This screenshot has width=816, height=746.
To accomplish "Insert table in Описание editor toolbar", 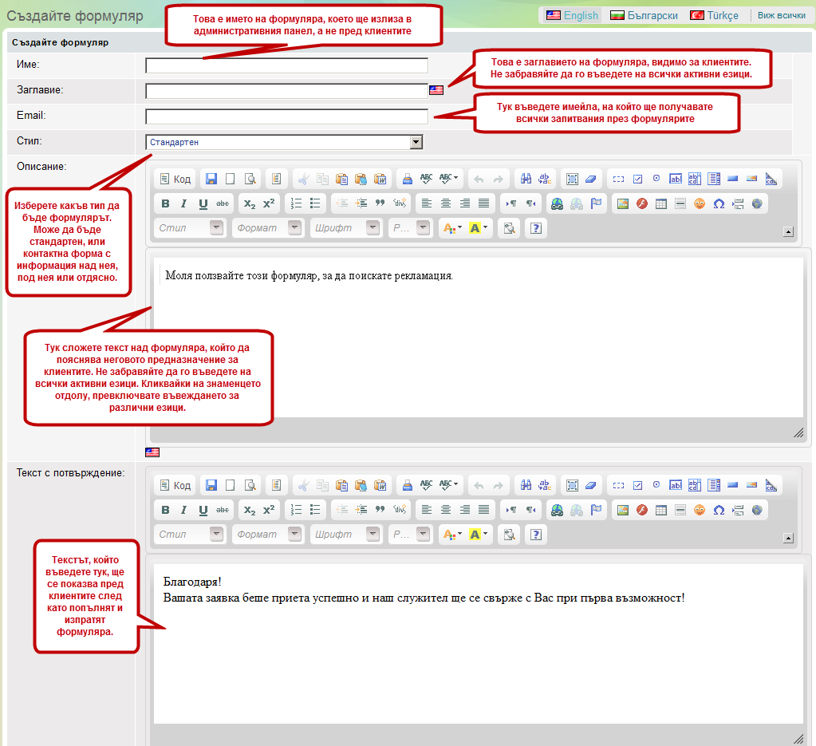I will point(660,203).
